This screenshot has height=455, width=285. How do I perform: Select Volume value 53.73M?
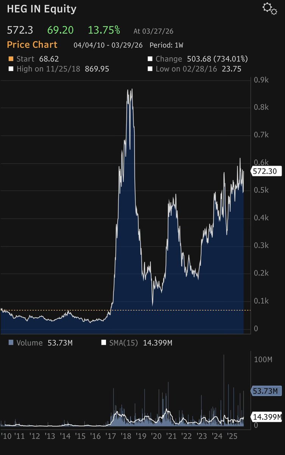[x=60, y=343]
